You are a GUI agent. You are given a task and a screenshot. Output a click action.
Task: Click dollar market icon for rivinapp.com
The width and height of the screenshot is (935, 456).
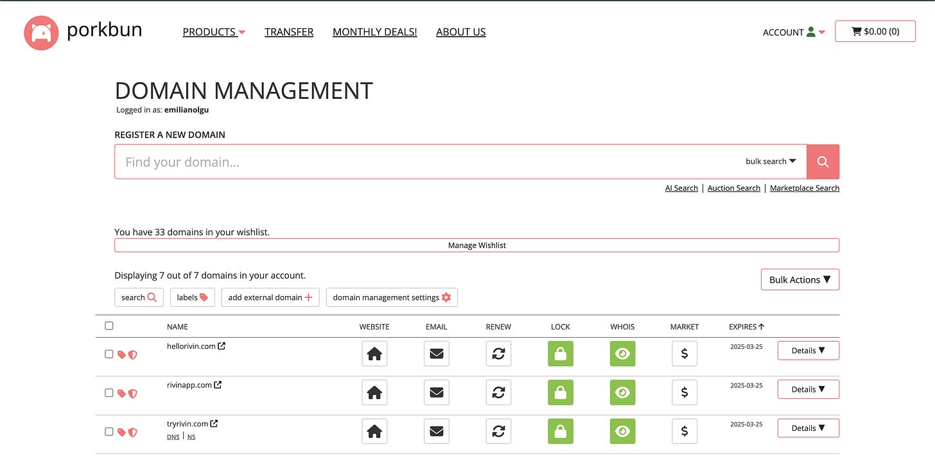click(x=685, y=392)
